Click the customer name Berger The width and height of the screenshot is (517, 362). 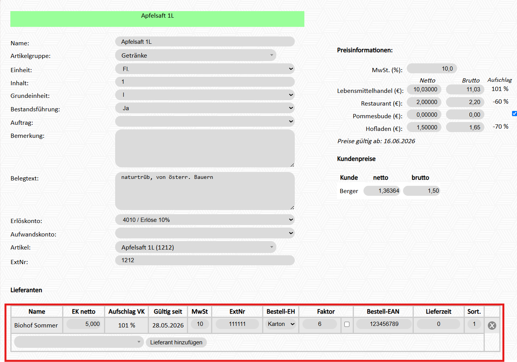tap(349, 191)
